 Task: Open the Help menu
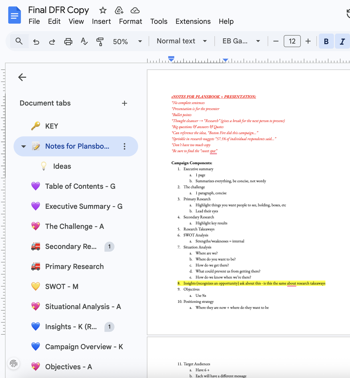coord(226,22)
